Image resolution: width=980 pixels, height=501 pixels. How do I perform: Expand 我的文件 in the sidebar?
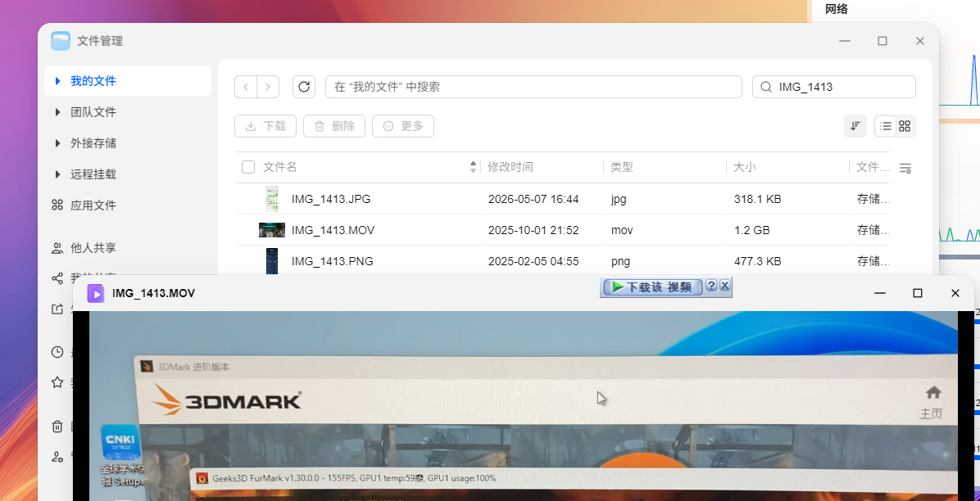click(x=58, y=81)
